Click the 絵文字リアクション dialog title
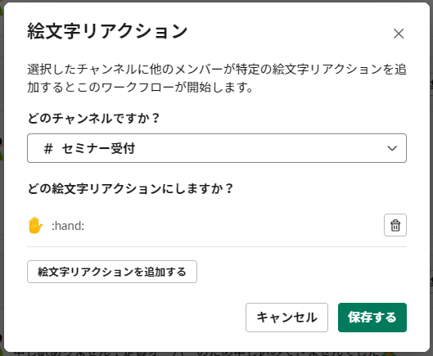The width and height of the screenshot is (433, 356). [107, 31]
